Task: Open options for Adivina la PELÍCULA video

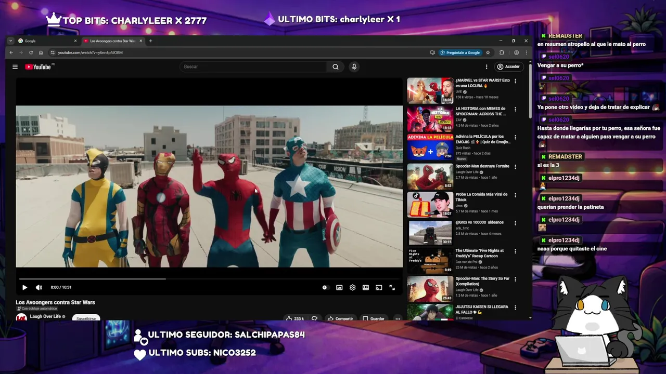Action: tap(515, 137)
